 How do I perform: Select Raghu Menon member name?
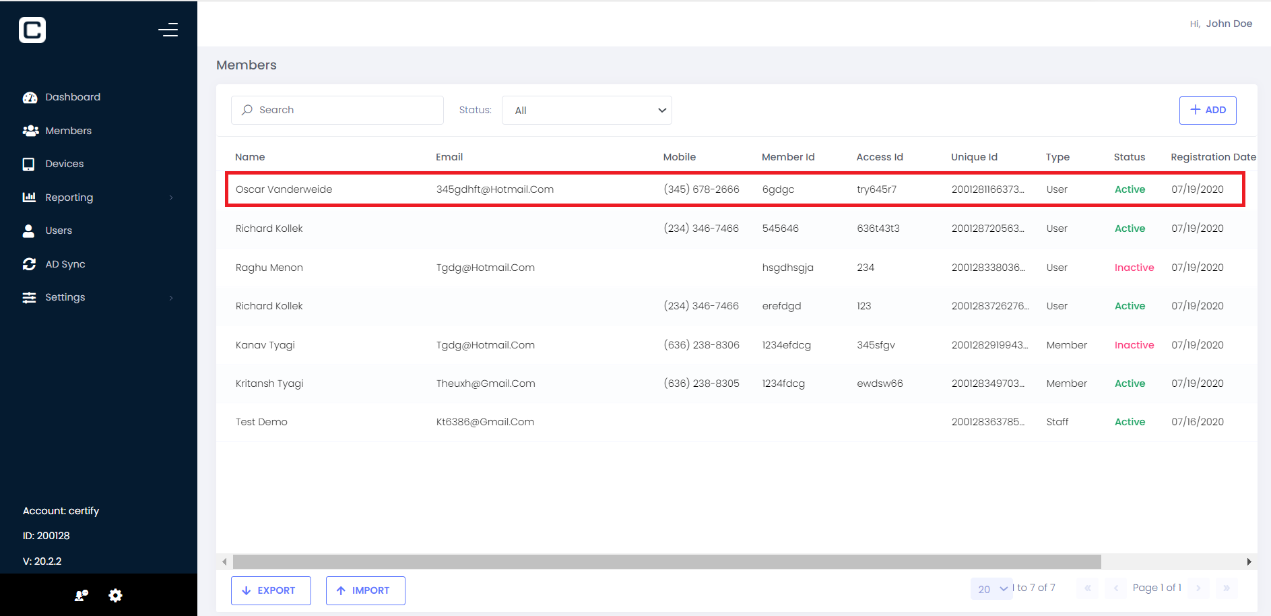pos(269,268)
